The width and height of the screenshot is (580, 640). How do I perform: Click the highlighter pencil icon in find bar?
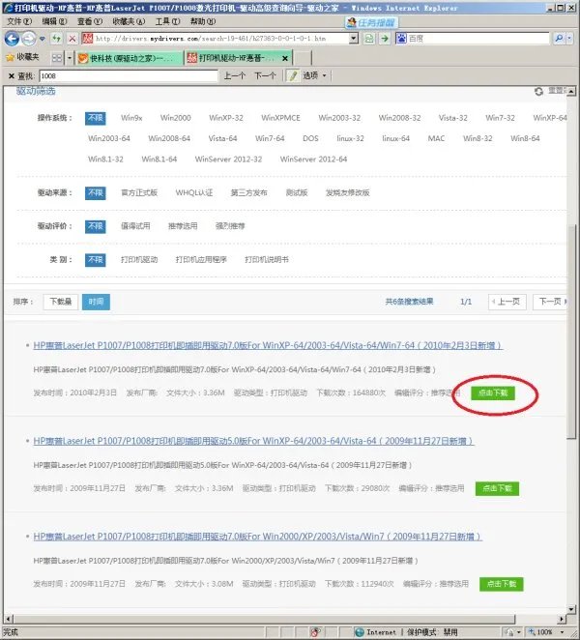[x=292, y=75]
